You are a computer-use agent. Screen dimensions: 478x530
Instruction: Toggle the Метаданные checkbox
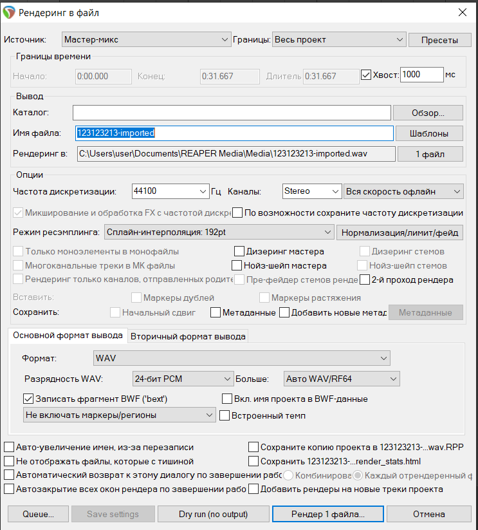click(216, 312)
